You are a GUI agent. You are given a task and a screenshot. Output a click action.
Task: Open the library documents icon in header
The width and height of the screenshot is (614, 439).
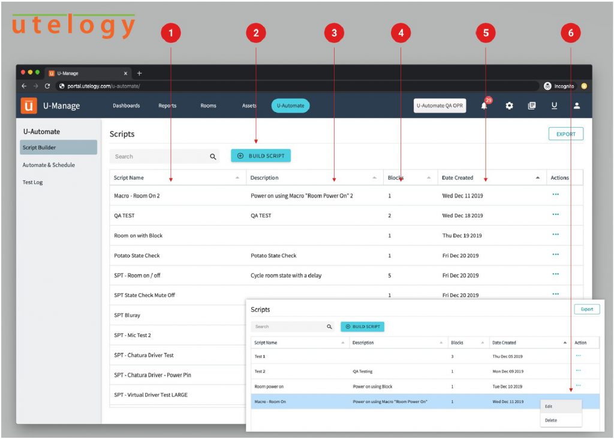[x=532, y=105]
